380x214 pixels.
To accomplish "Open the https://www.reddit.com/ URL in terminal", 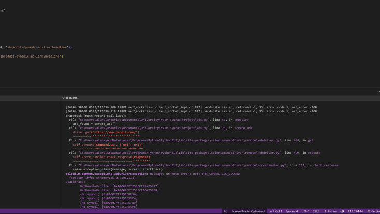I will point(115,132).
